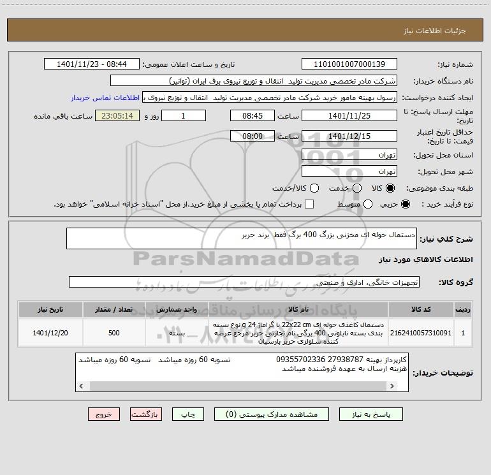Open مشاهده مدارک پیوستی (0) button
491x475 pixels.
(272, 414)
